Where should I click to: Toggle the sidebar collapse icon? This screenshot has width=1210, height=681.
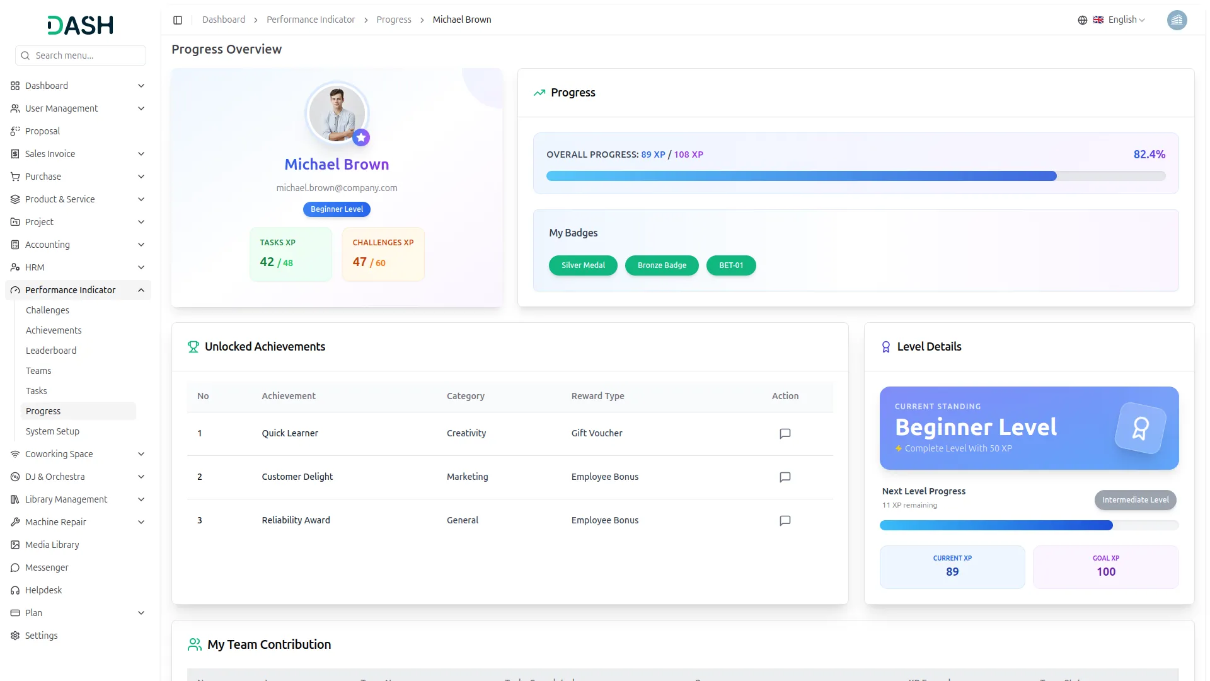coord(178,20)
